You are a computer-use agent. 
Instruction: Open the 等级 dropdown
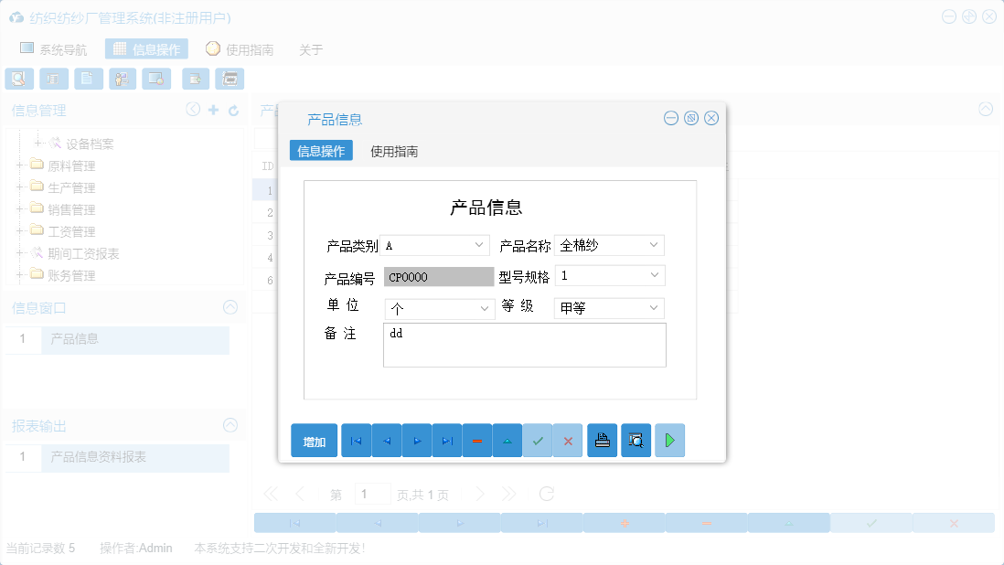coord(653,308)
